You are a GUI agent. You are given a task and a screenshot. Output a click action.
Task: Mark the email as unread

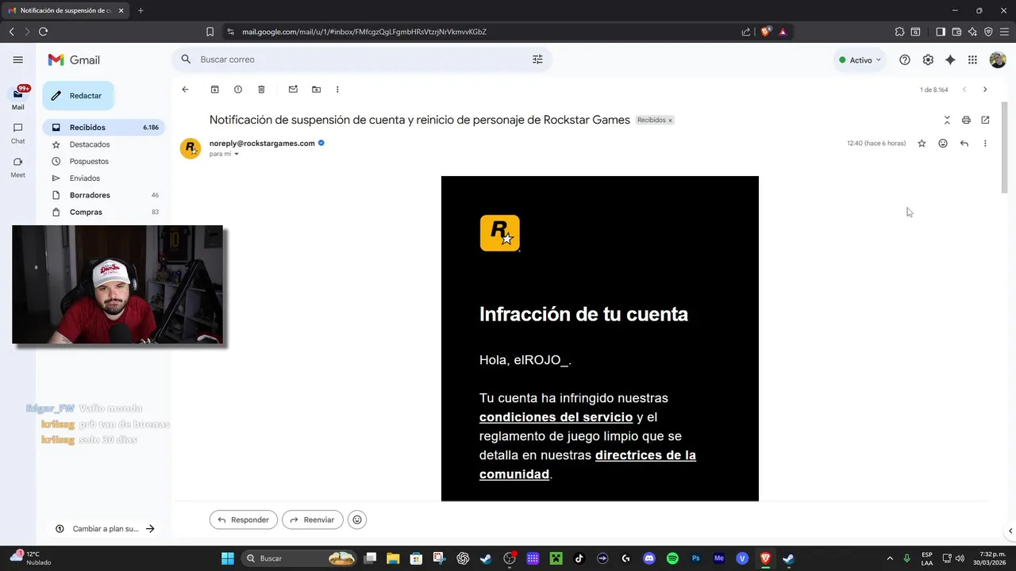tap(293, 90)
